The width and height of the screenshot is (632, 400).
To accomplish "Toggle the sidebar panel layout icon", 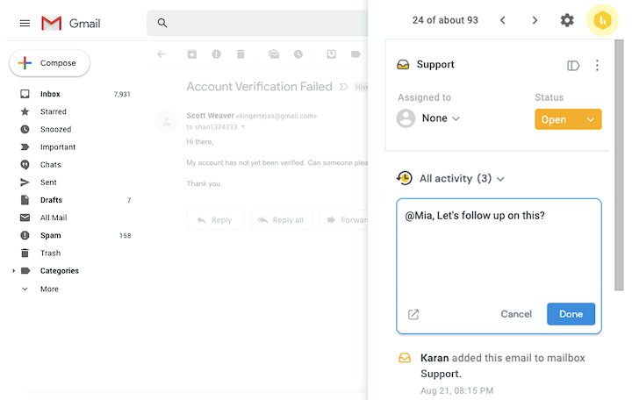I will click(573, 65).
